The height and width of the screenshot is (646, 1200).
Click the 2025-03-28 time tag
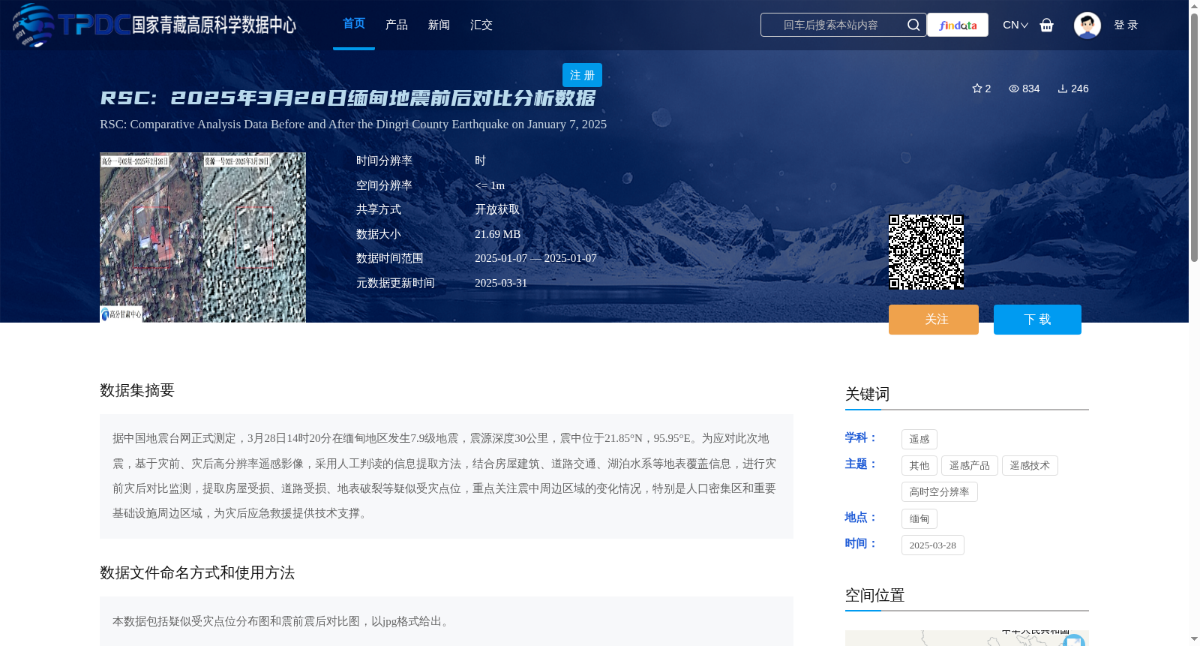(x=933, y=545)
